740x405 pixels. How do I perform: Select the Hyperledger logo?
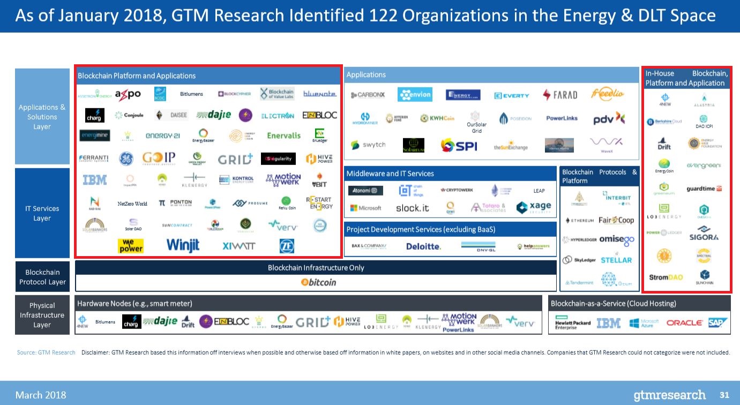click(x=580, y=239)
